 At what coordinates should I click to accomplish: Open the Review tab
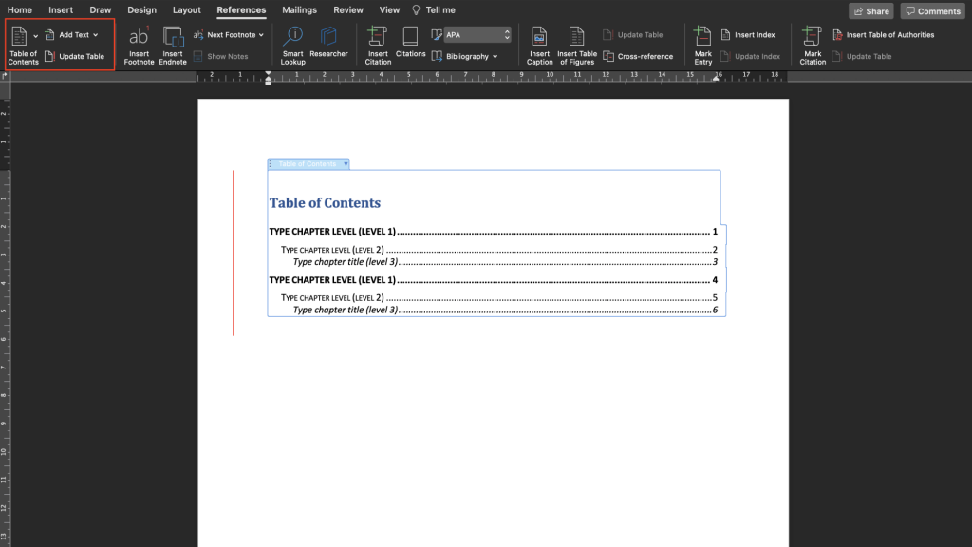point(348,9)
